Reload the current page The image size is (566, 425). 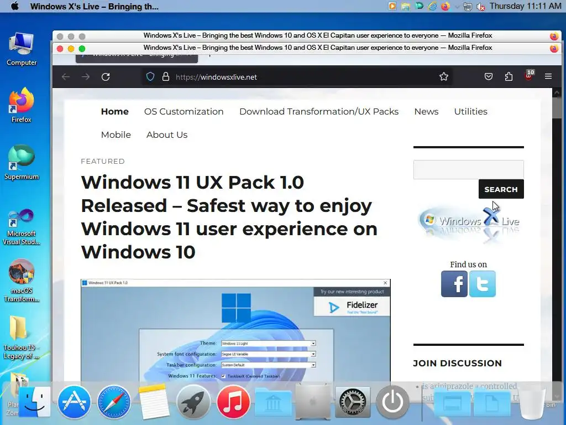[x=106, y=76]
